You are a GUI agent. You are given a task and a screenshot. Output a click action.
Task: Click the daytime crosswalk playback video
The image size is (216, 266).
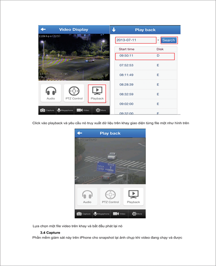click(110, 161)
